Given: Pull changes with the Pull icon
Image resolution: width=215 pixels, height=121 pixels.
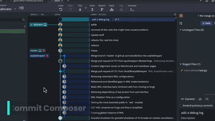Looking at the screenshot, I should coord(80,9).
